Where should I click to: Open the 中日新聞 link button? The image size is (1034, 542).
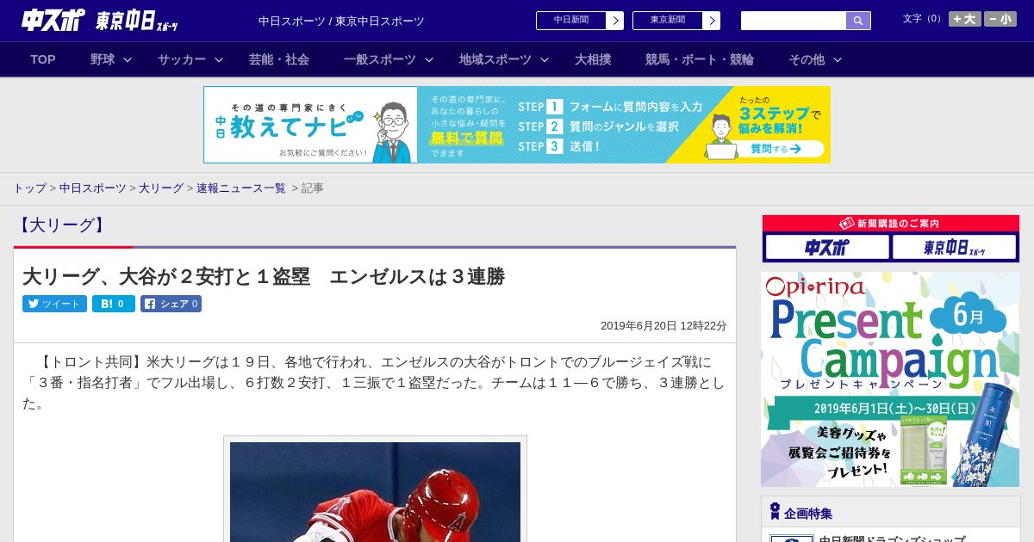(x=571, y=21)
